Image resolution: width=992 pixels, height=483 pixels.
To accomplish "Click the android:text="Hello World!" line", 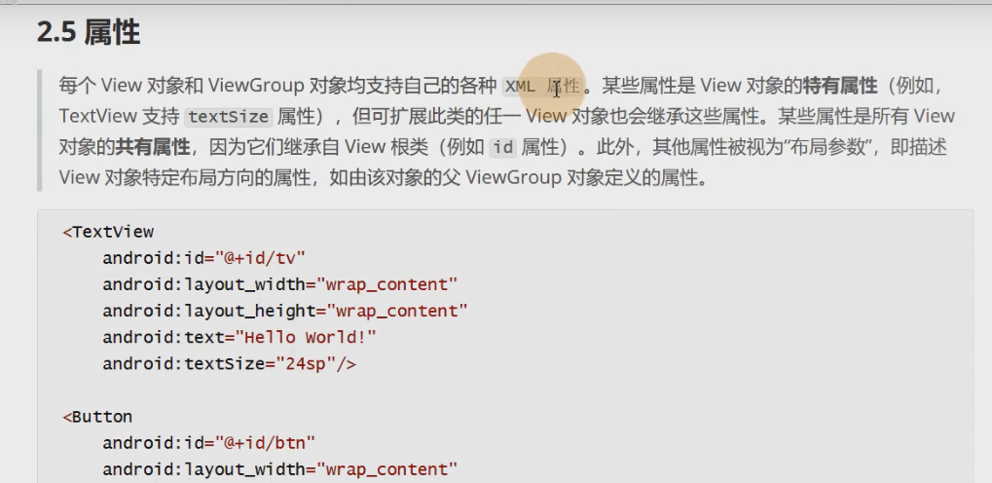I will [239, 337].
